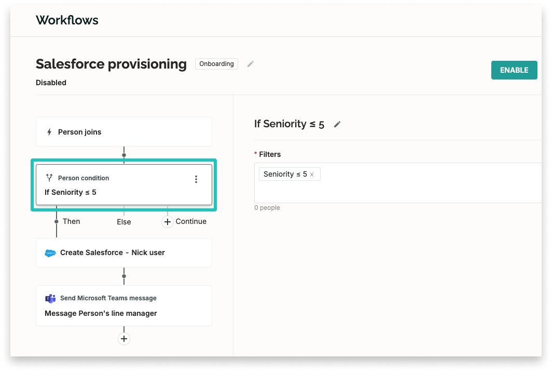The height and width of the screenshot is (372, 552).
Task: Click the ENABLE button
Action: tap(514, 70)
